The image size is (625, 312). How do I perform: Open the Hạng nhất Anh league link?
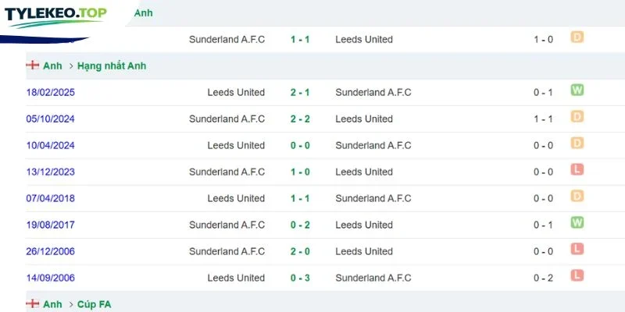pyautogui.click(x=112, y=66)
